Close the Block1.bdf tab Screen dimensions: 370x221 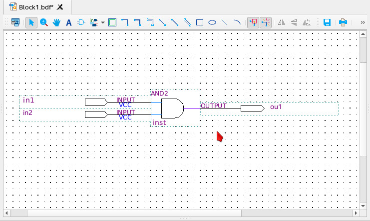(x=60, y=7)
